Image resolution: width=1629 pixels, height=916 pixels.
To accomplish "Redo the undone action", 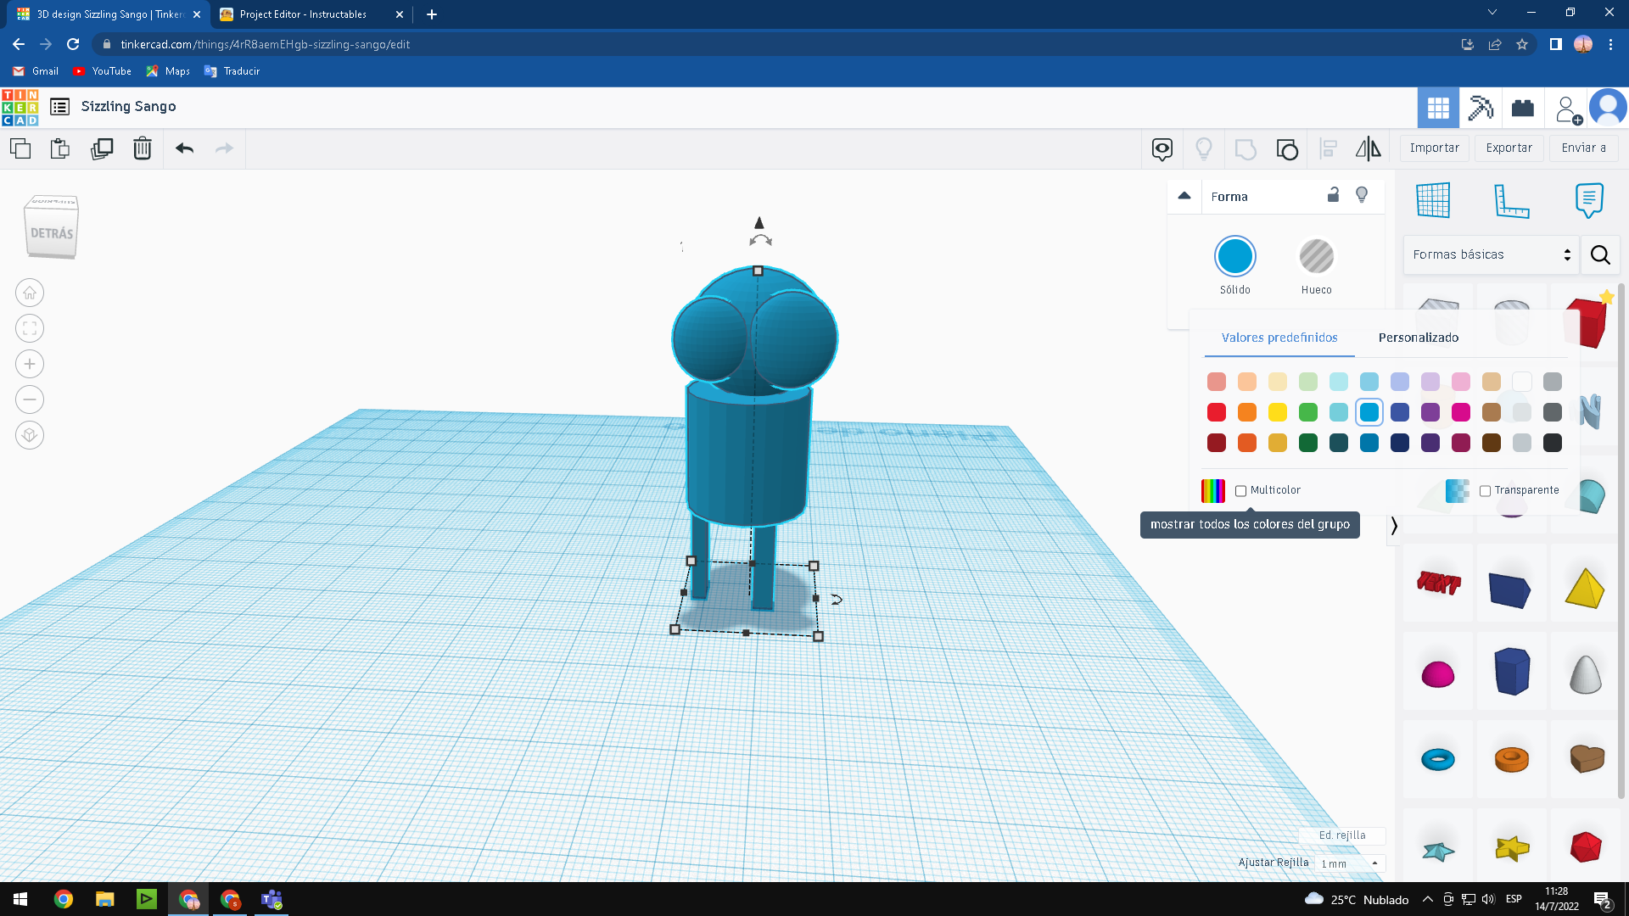I will pyautogui.click(x=224, y=148).
